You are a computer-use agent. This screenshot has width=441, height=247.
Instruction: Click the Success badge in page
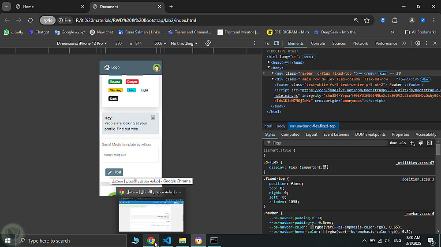pyautogui.click(x=115, y=82)
